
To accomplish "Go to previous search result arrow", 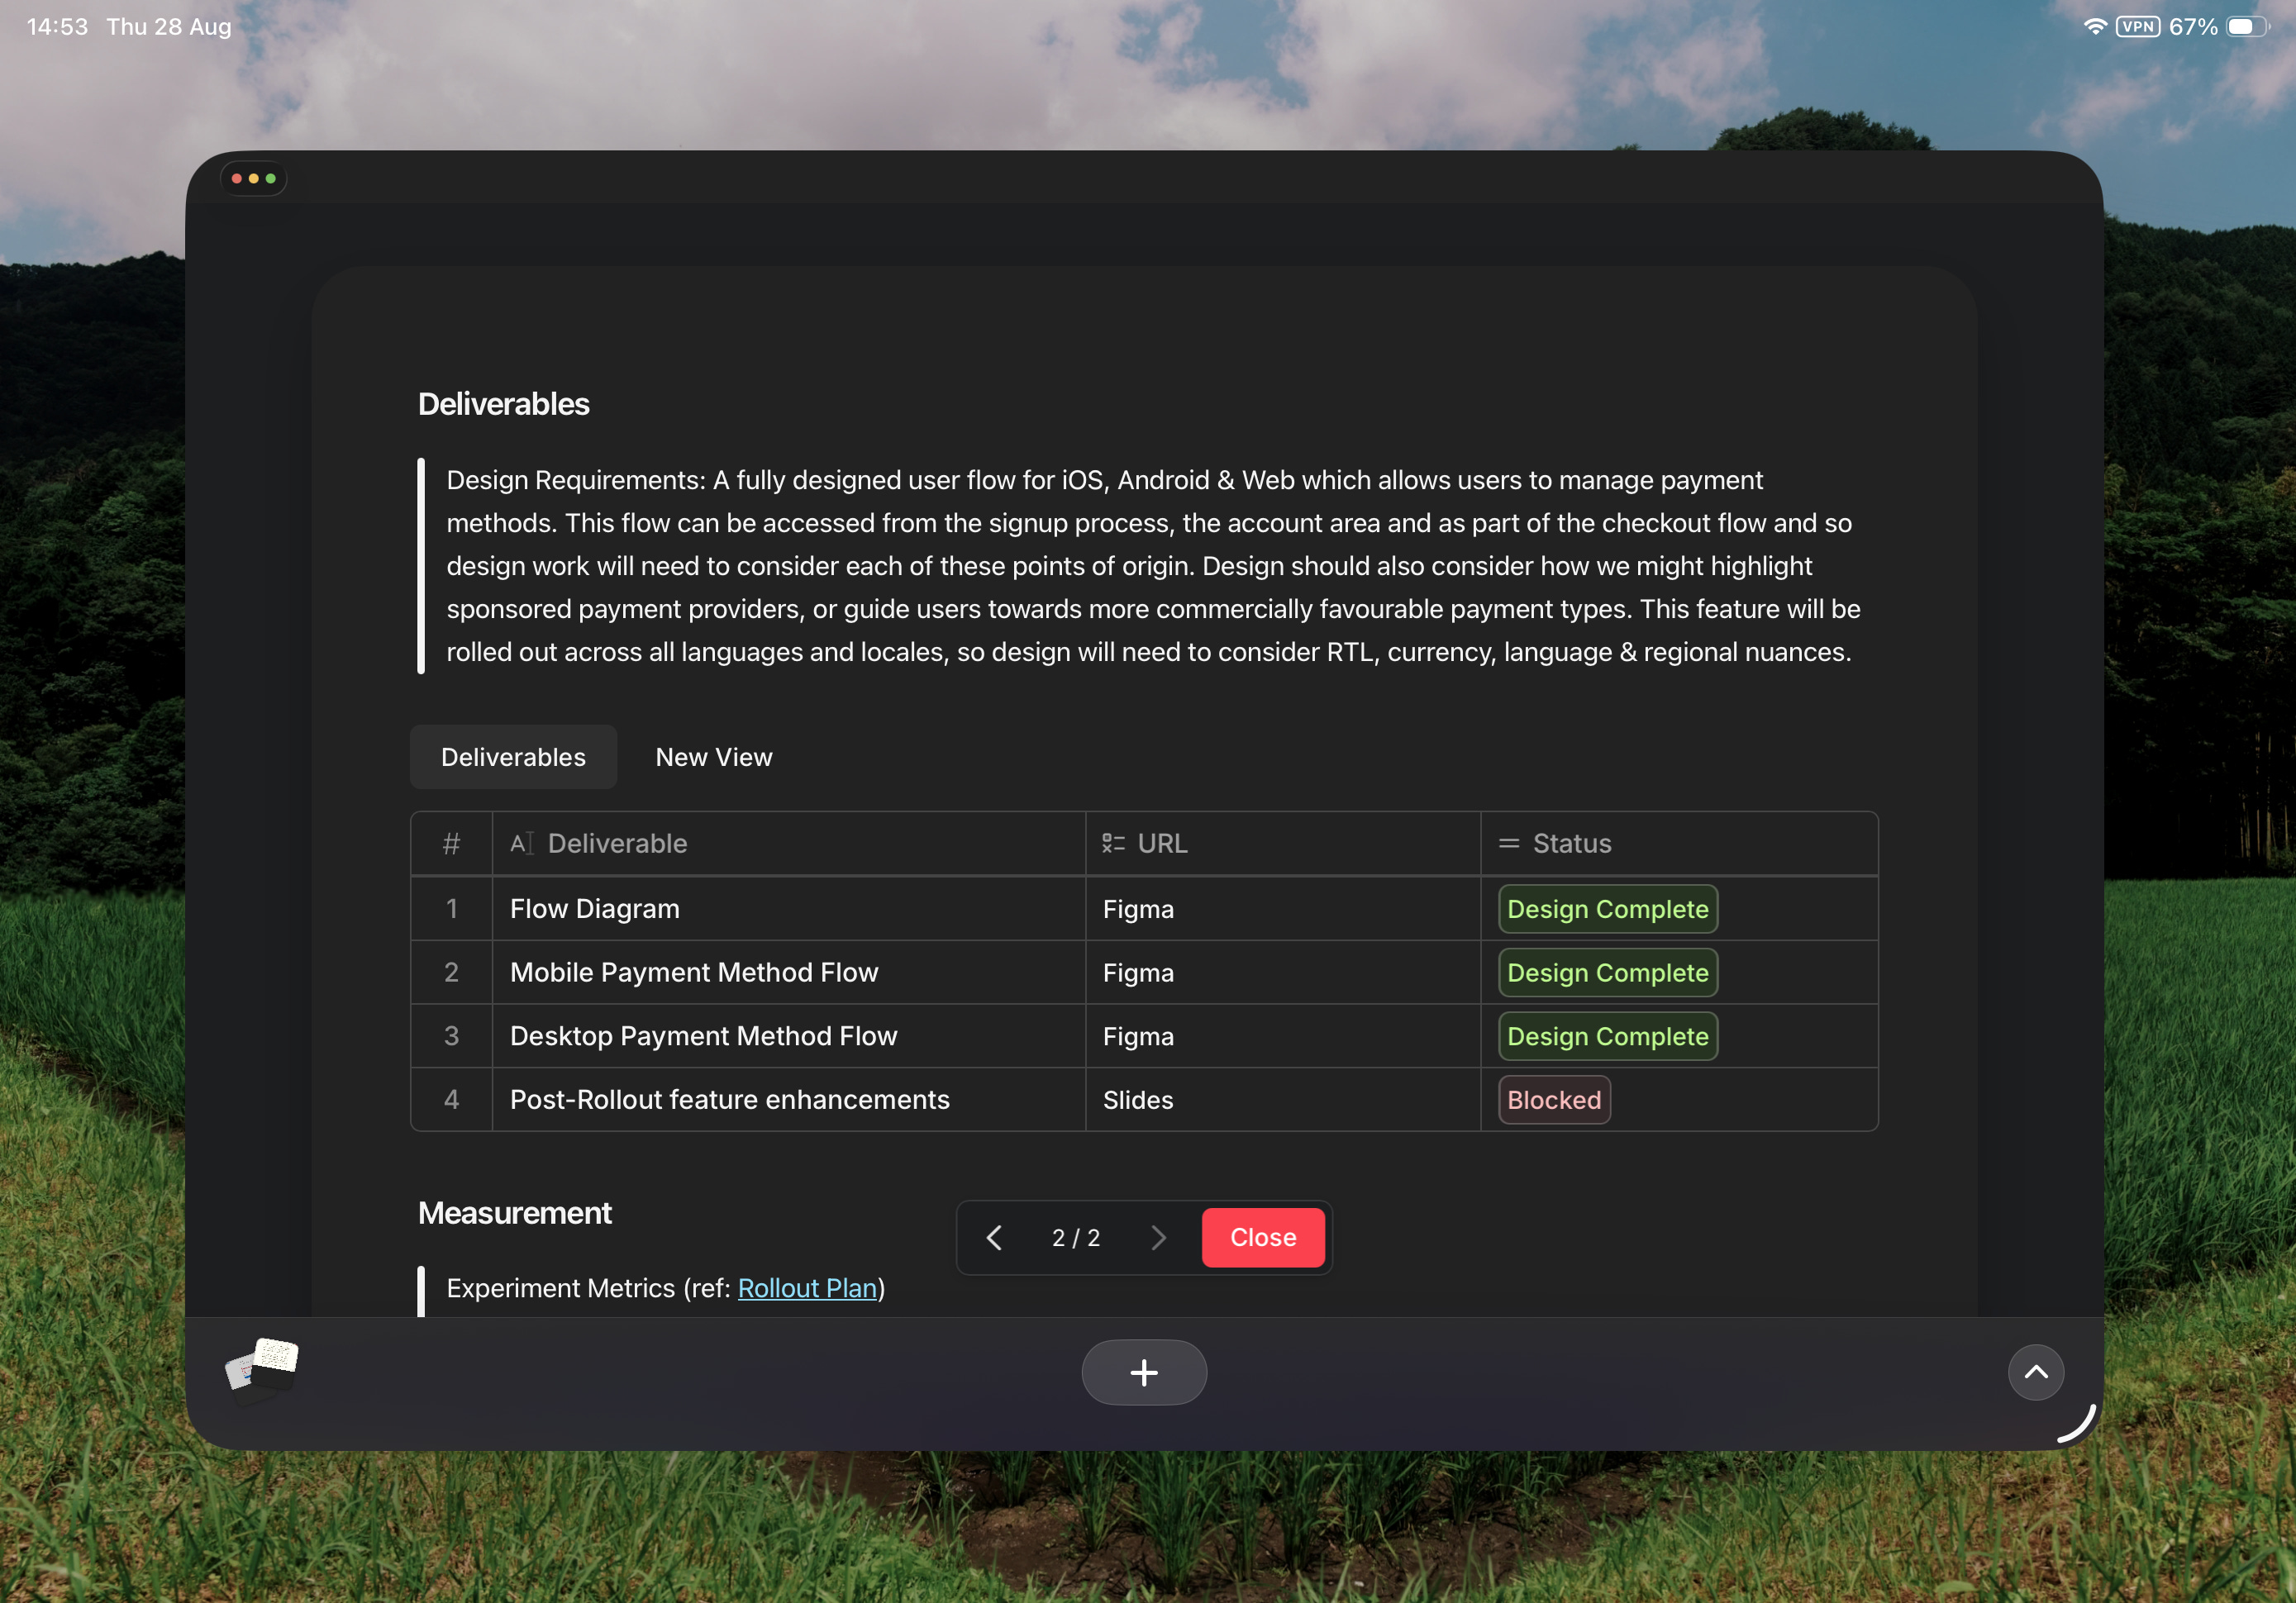I will (x=994, y=1237).
